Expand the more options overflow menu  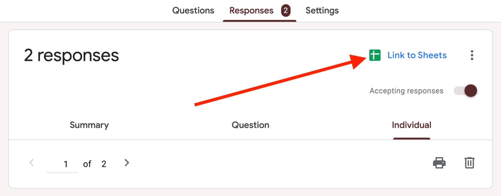[x=472, y=55]
